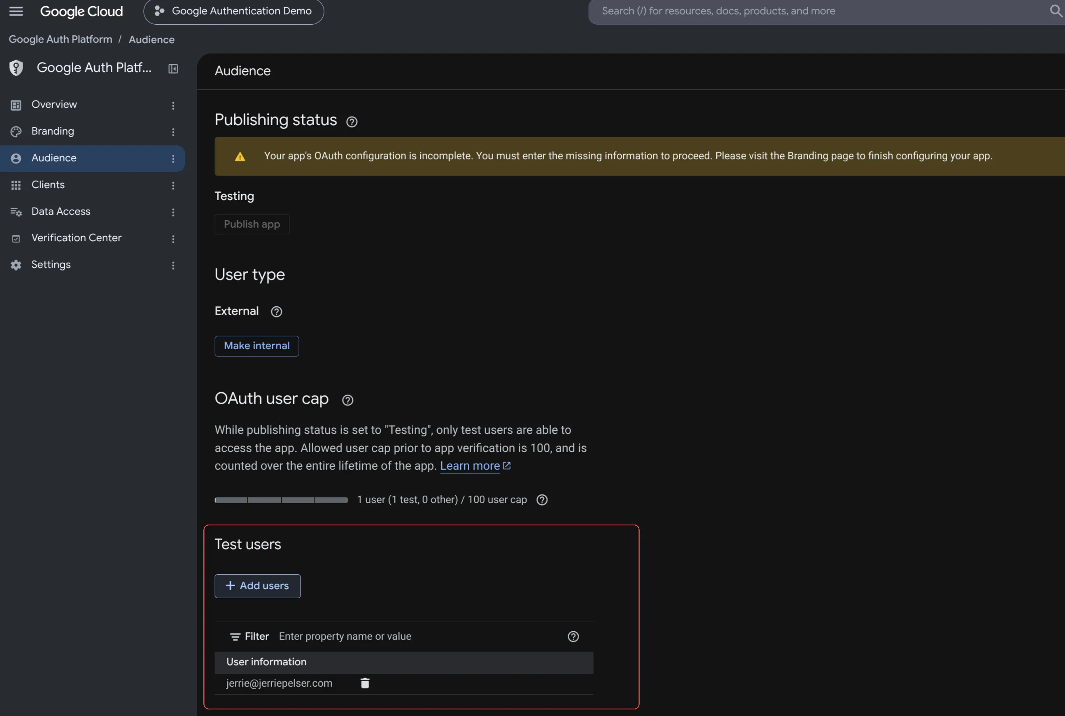Click the warning triangle icon in the banner
The image size is (1065, 716).
[240, 157]
